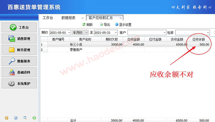Click row number 1 header
This screenshot has width=215, height=122.
pos(44,44)
